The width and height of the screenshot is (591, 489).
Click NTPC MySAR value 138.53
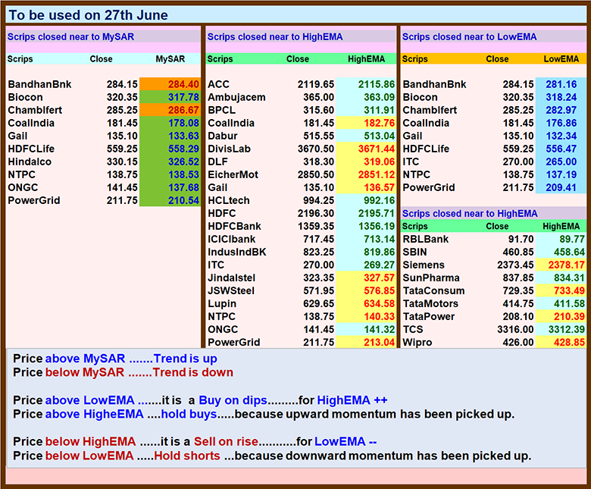(x=183, y=174)
